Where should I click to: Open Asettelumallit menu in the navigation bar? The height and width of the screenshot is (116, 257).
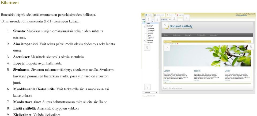pos(201,35)
